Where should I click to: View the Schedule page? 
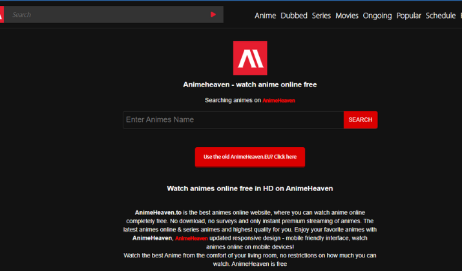point(441,15)
